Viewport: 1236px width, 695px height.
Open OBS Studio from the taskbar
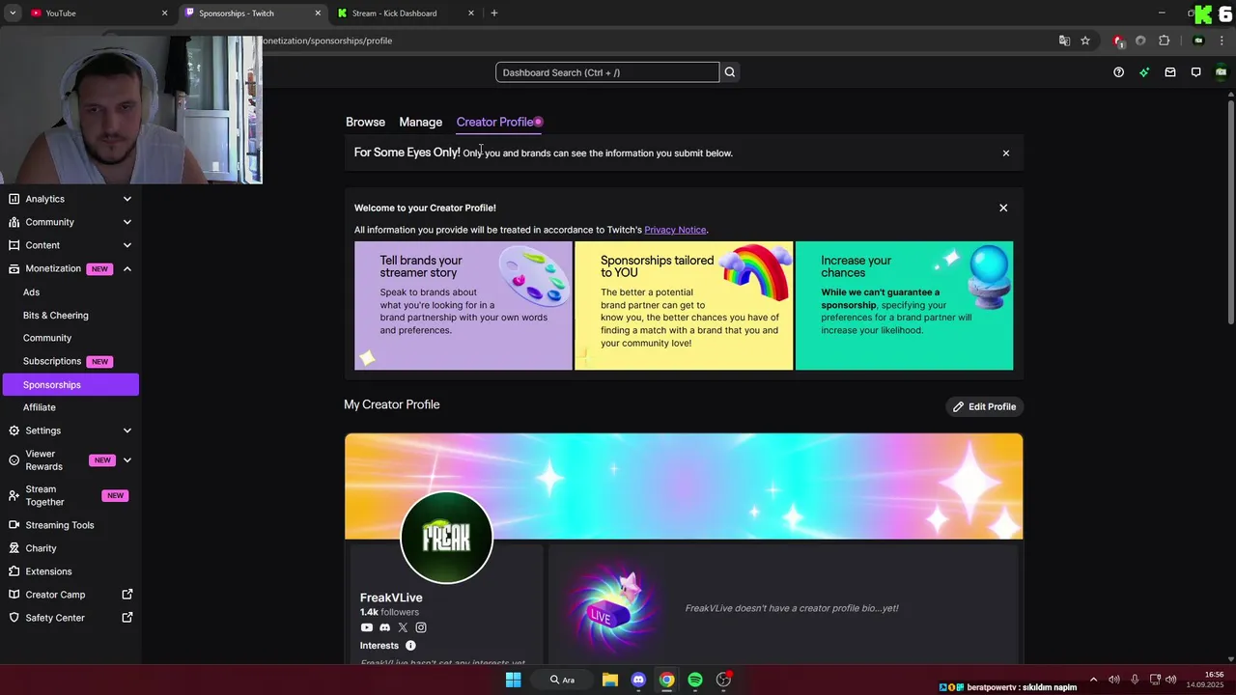pyautogui.click(x=723, y=680)
